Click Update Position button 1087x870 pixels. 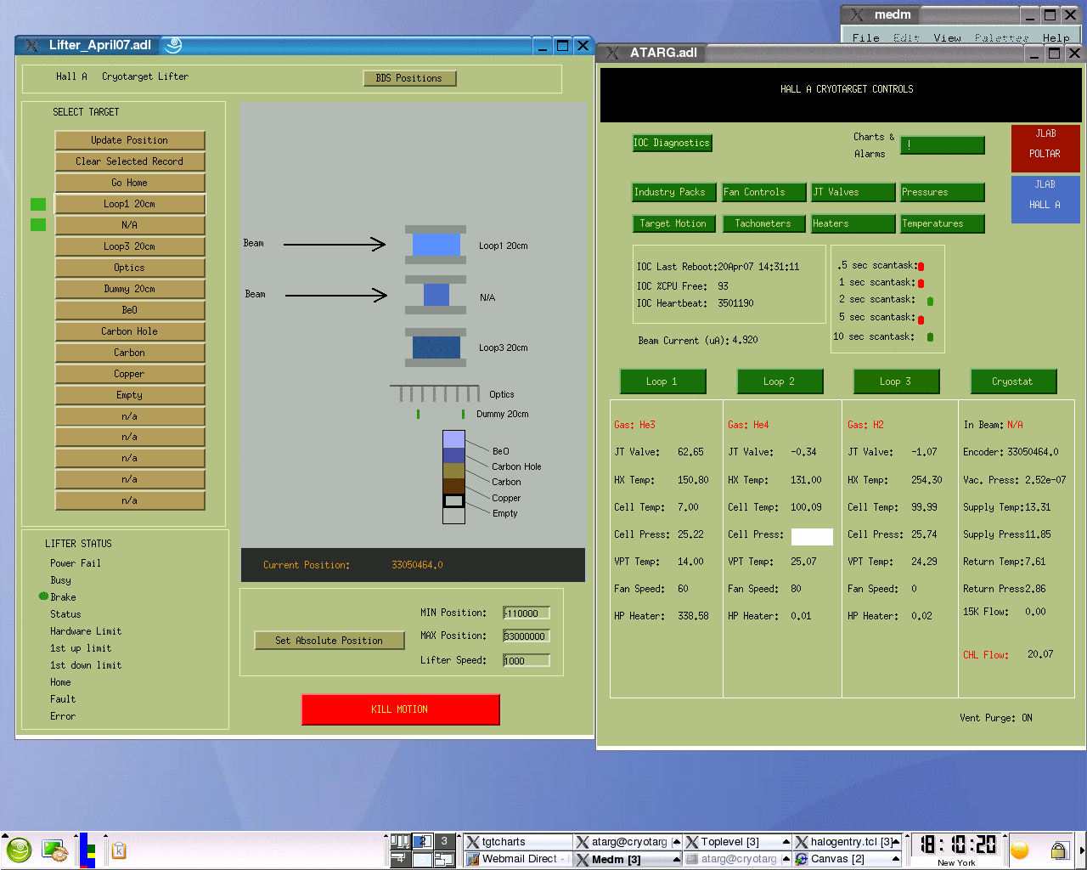click(130, 140)
